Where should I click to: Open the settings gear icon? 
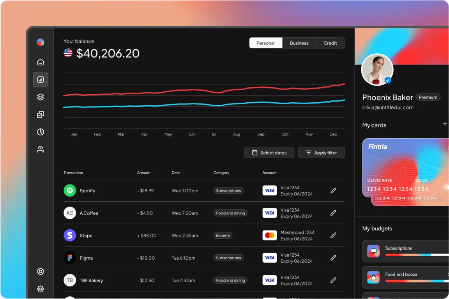(41, 289)
